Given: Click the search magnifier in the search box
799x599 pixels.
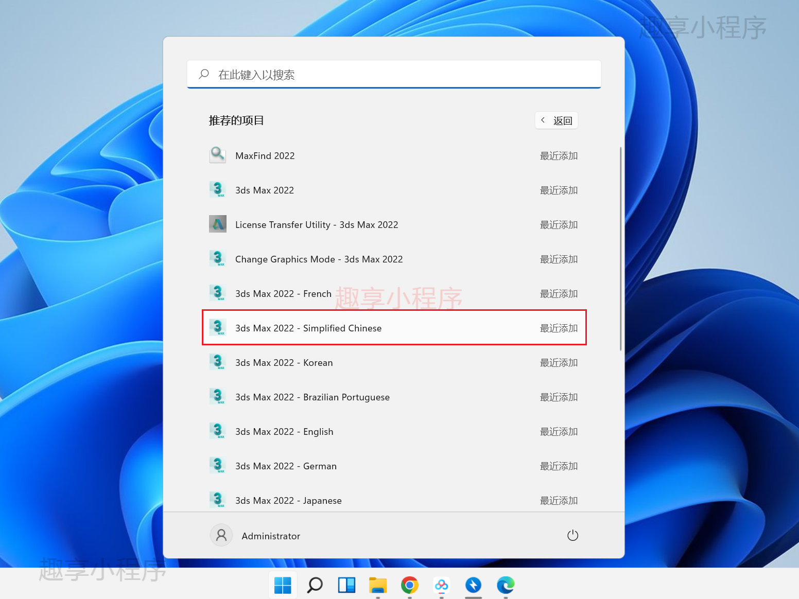Looking at the screenshot, I should [204, 74].
